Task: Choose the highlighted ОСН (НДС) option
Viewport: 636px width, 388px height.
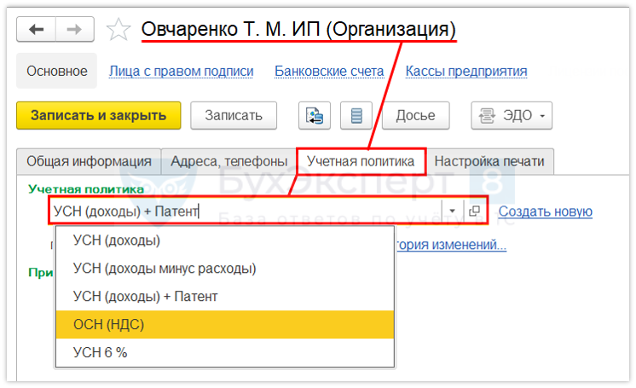Action: tap(225, 324)
